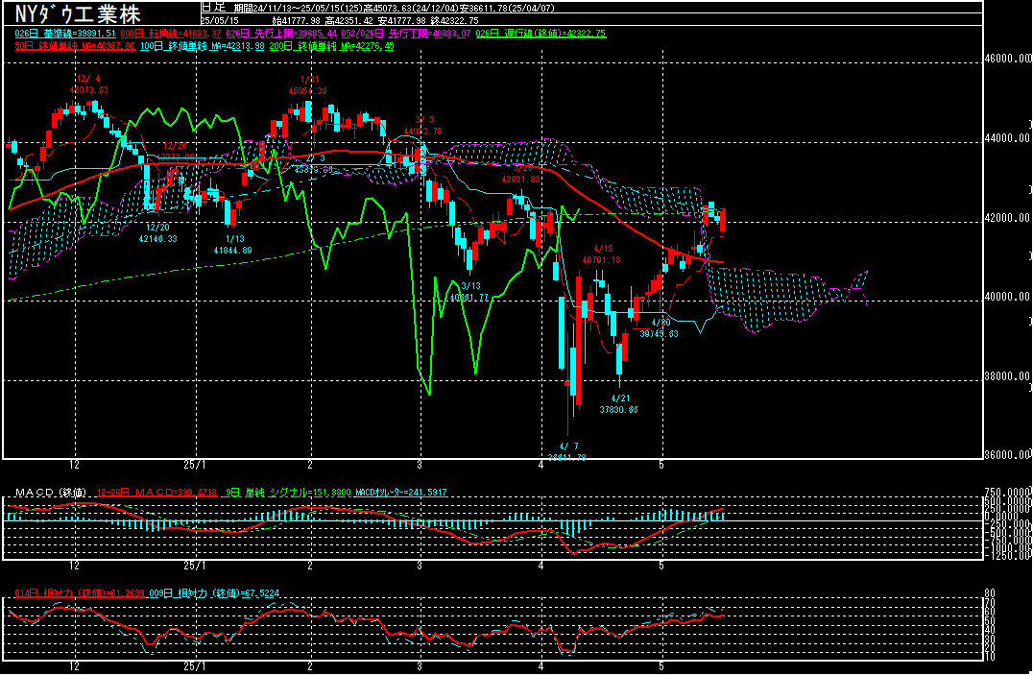Click the 38000.00 price axis label
Viewport: 1033px width, 676px height.
click(x=1007, y=376)
